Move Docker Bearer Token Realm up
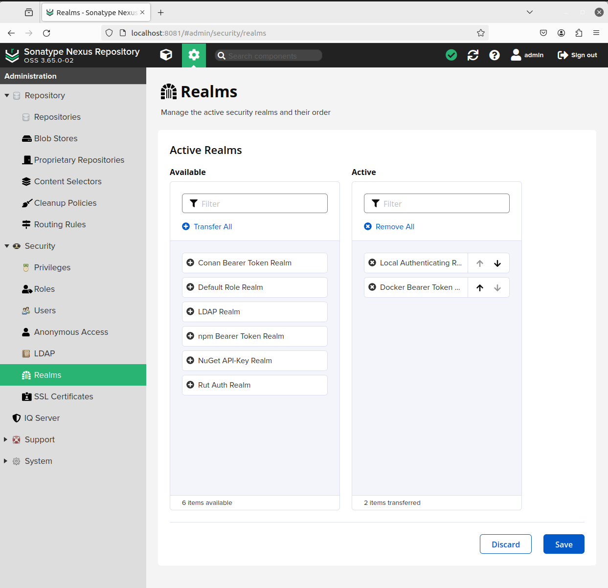 [x=480, y=288]
